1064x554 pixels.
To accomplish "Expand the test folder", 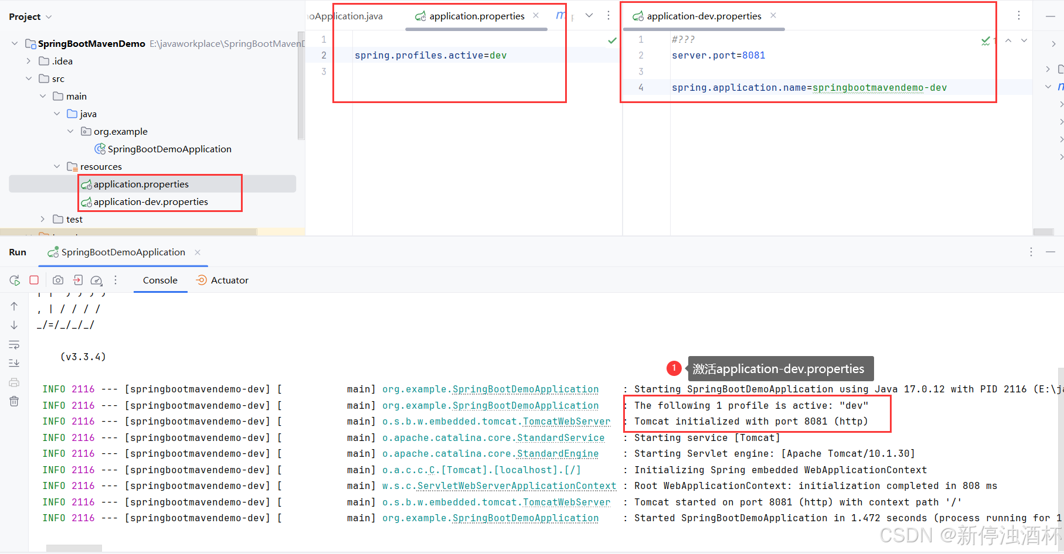I will point(43,219).
